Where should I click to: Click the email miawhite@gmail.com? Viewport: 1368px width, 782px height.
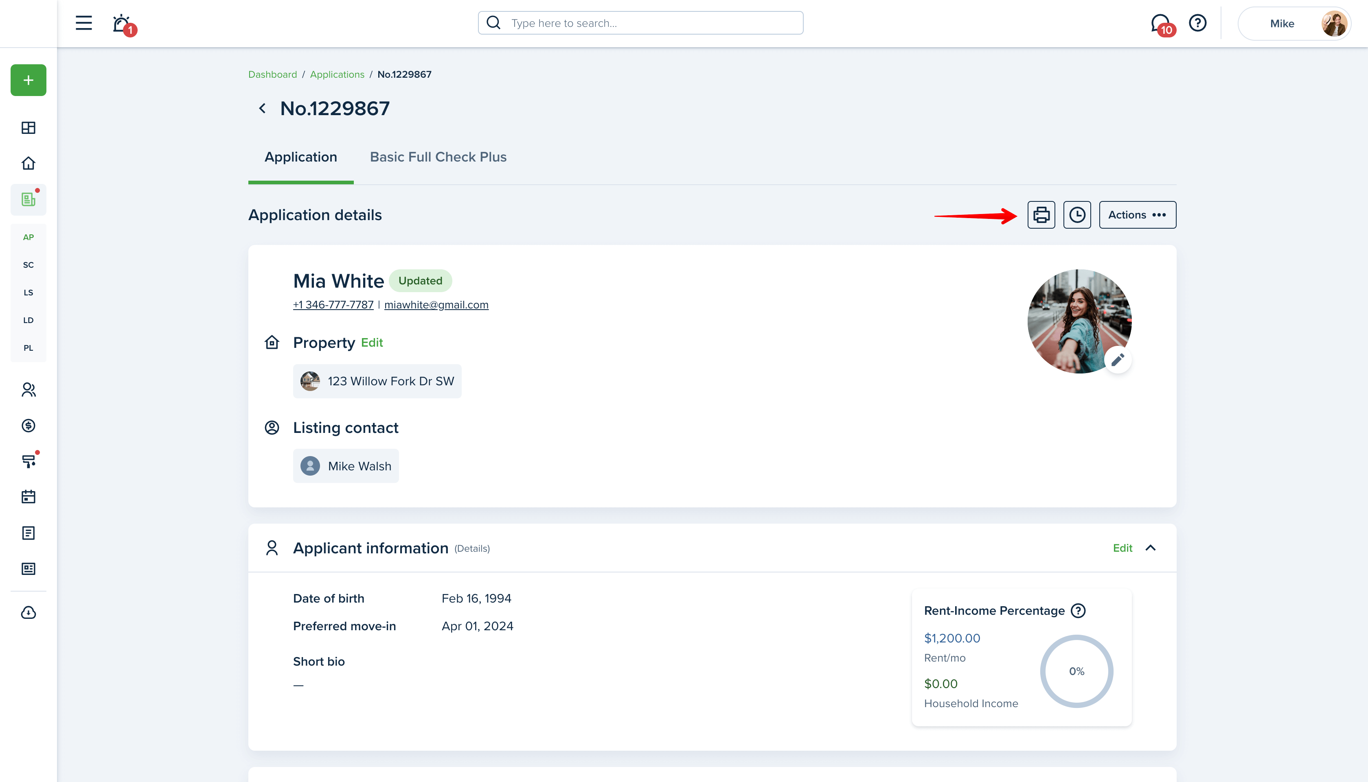pyautogui.click(x=436, y=304)
